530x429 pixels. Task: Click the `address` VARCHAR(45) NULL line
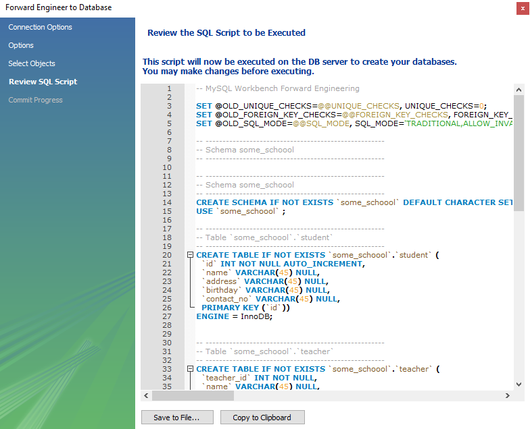[265, 281]
